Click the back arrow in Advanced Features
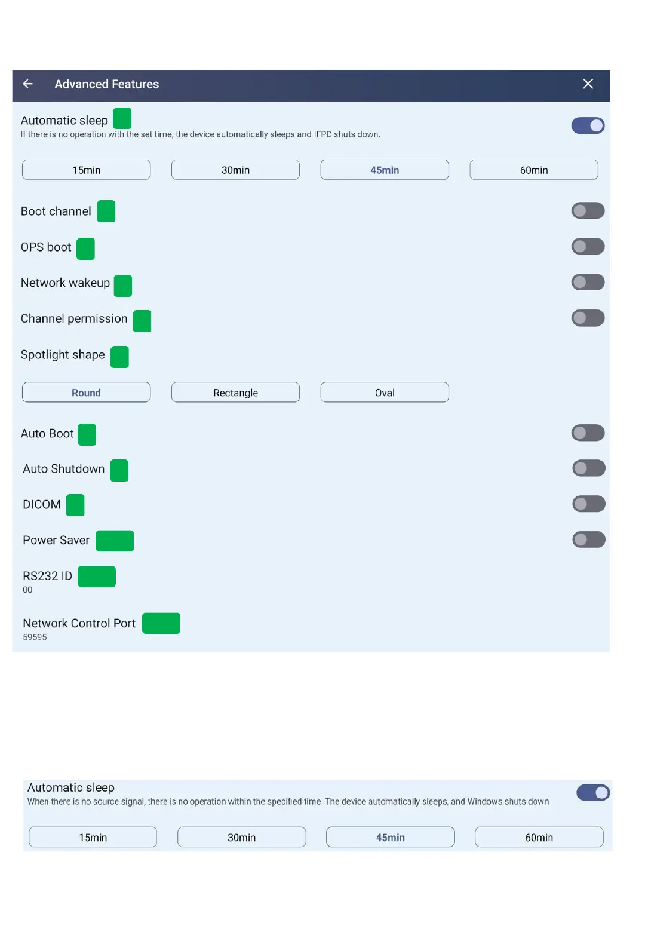This screenshot has width=645, height=932. 28,84
